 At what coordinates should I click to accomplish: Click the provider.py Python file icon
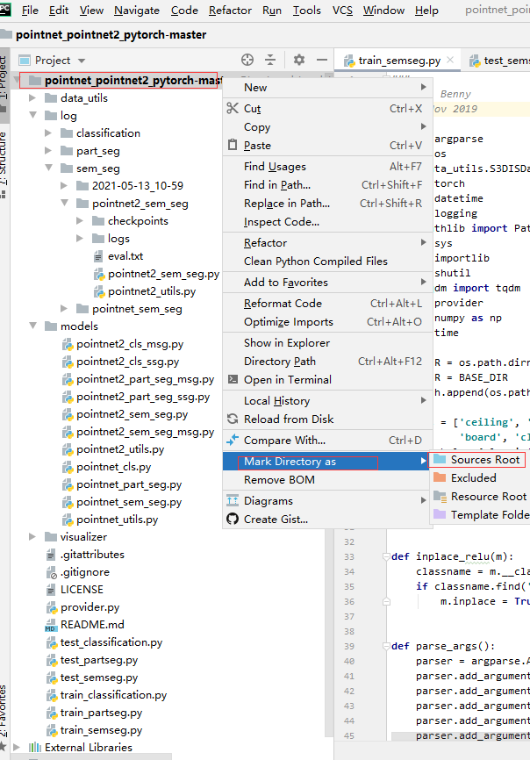[x=52, y=607]
